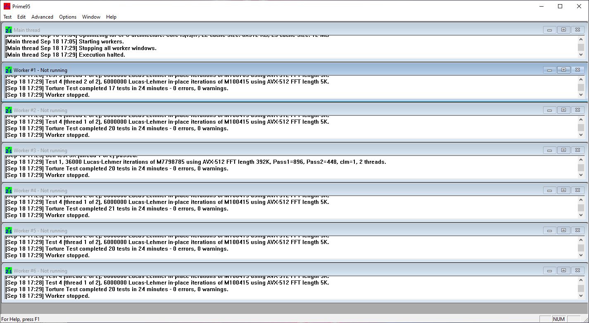Click the 'Execution halted.' log line
This screenshot has height=323, width=589.
point(65,55)
